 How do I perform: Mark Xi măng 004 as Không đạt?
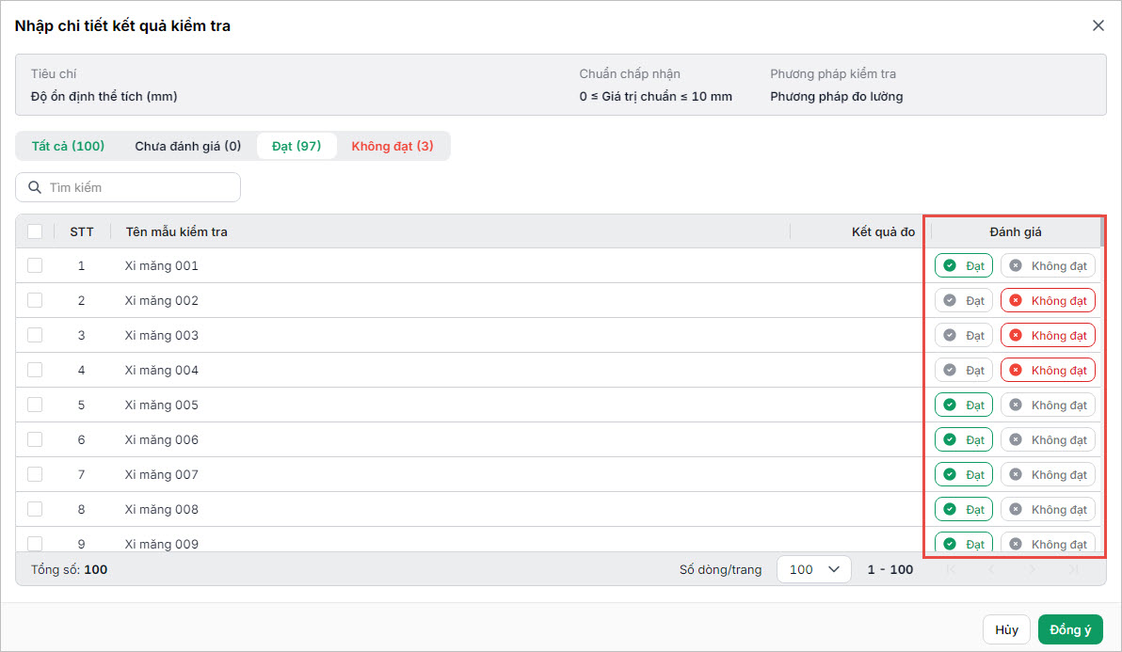click(x=1048, y=371)
